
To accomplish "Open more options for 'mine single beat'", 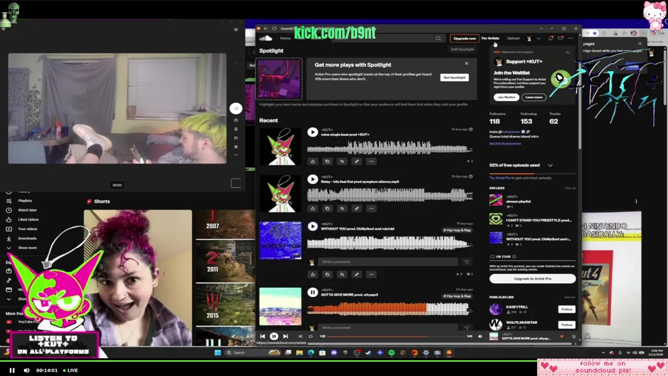I will tap(371, 161).
